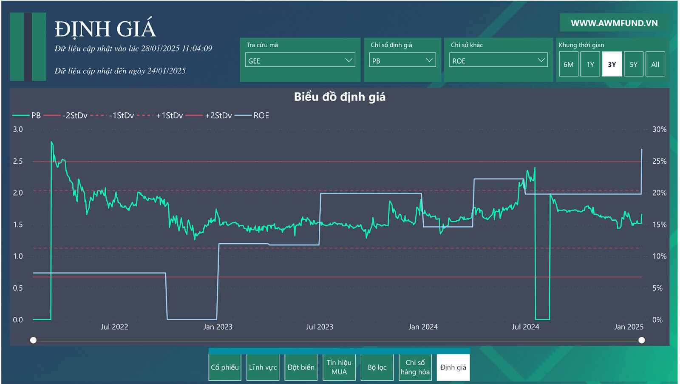The height and width of the screenshot is (384, 680).
Task: Open the Chỉ số hàng hóa tab
Action: point(415,367)
